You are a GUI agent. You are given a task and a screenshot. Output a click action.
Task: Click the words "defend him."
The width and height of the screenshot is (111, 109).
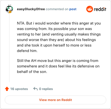[27, 51]
